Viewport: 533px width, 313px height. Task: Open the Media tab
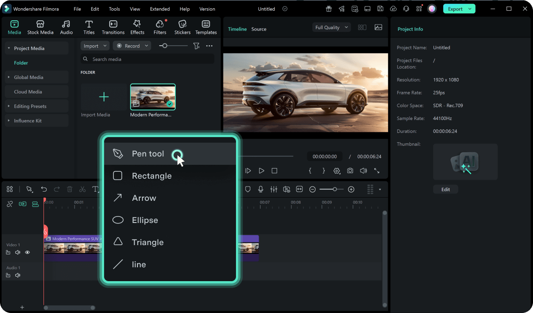14,27
